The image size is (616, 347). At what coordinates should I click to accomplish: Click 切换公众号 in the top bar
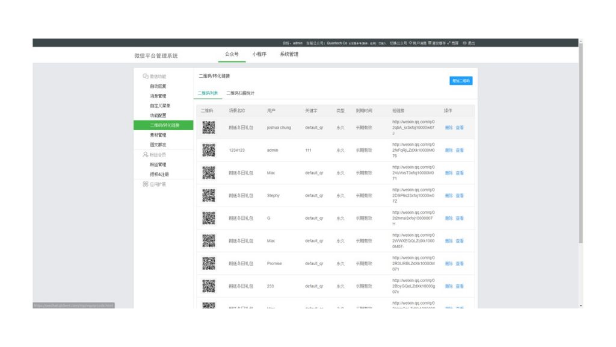click(x=397, y=43)
